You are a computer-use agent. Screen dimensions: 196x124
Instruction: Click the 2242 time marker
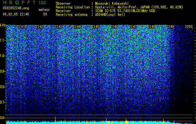40,27
